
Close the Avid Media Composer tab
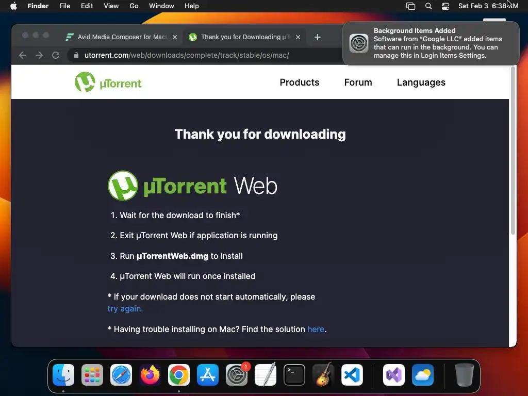(175, 37)
